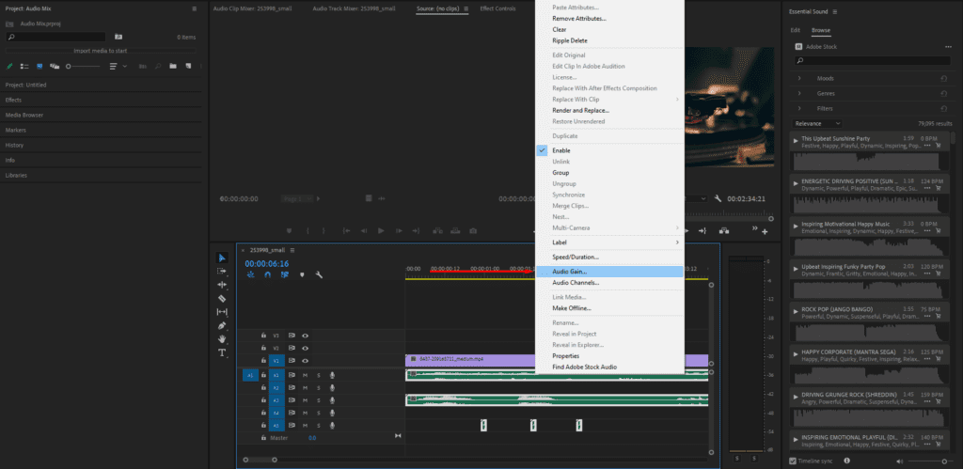Select the Type tool

tap(222, 352)
